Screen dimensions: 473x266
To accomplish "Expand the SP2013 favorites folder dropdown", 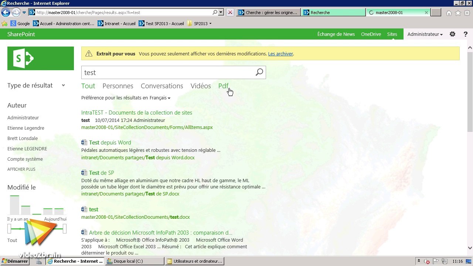I will coord(211,24).
